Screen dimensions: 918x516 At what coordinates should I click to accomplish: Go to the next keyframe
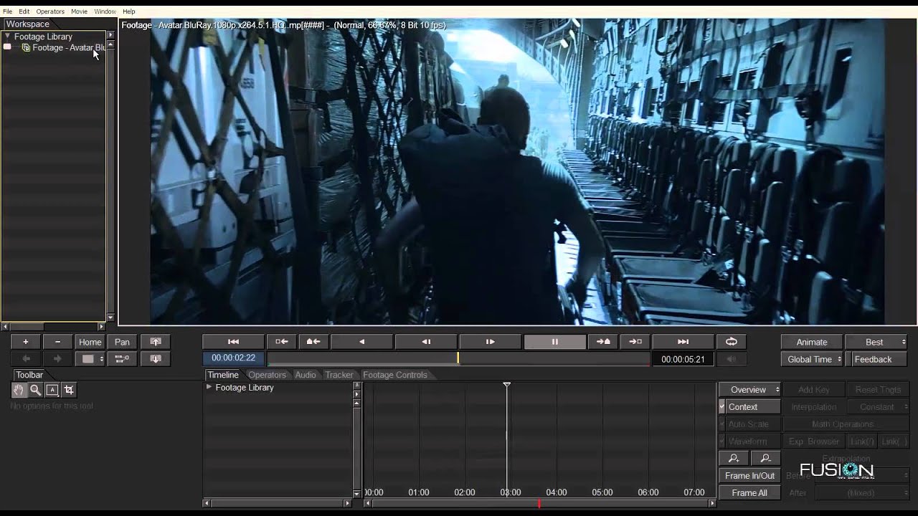[603, 342]
